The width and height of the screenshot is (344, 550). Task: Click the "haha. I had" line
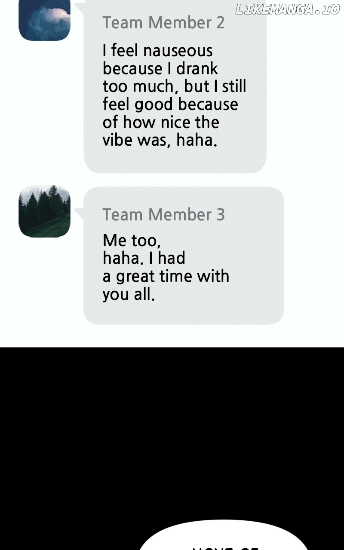(144, 258)
